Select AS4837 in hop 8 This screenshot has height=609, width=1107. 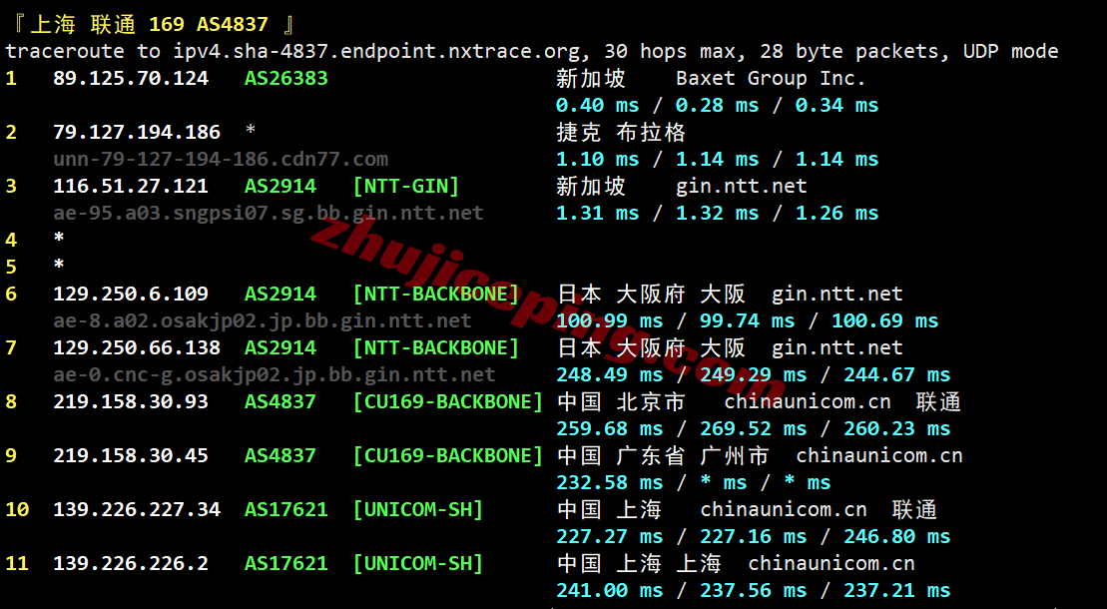pyautogui.click(x=280, y=401)
